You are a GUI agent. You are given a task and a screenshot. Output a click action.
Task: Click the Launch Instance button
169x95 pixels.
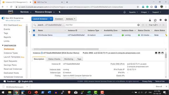click(x=40, y=19)
